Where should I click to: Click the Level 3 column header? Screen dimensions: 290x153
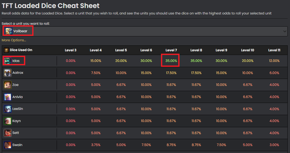[x=71, y=50]
